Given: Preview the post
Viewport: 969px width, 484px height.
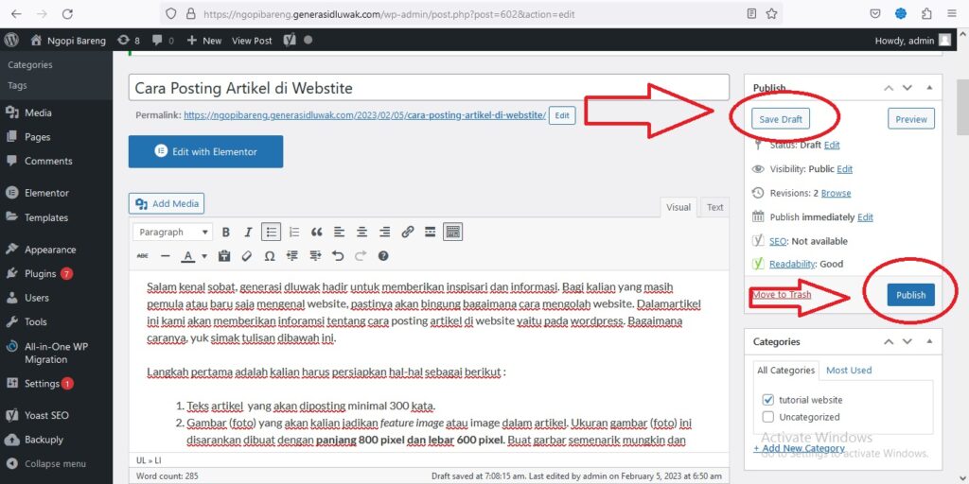Looking at the screenshot, I should [x=911, y=119].
